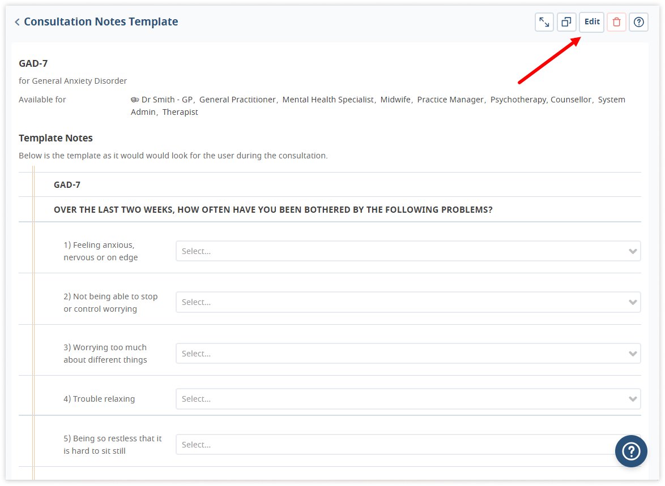Image resolution: width=665 pixels, height=486 pixels.
Task: Go back via Consultation Notes Template chevron
Action: click(x=17, y=22)
